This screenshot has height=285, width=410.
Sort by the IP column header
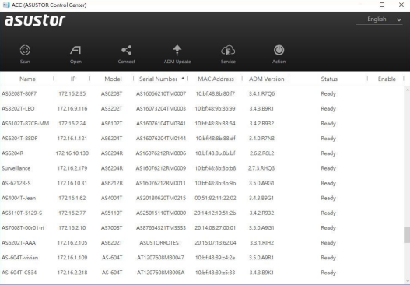(73, 79)
